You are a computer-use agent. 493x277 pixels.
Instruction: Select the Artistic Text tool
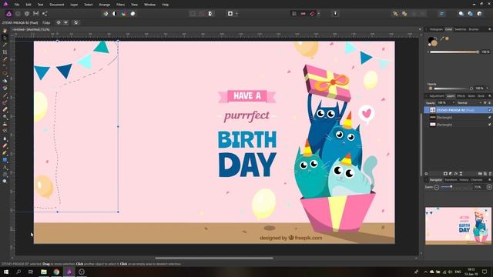[5, 167]
